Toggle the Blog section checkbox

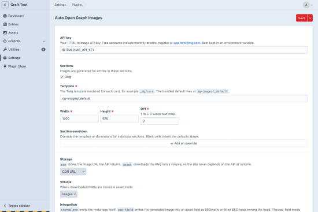[62, 77]
